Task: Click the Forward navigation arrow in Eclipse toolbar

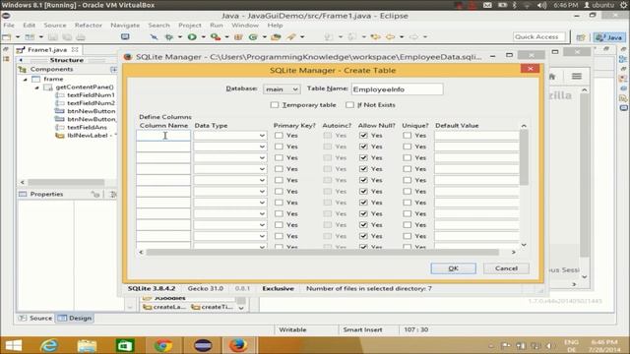Action: (x=413, y=37)
